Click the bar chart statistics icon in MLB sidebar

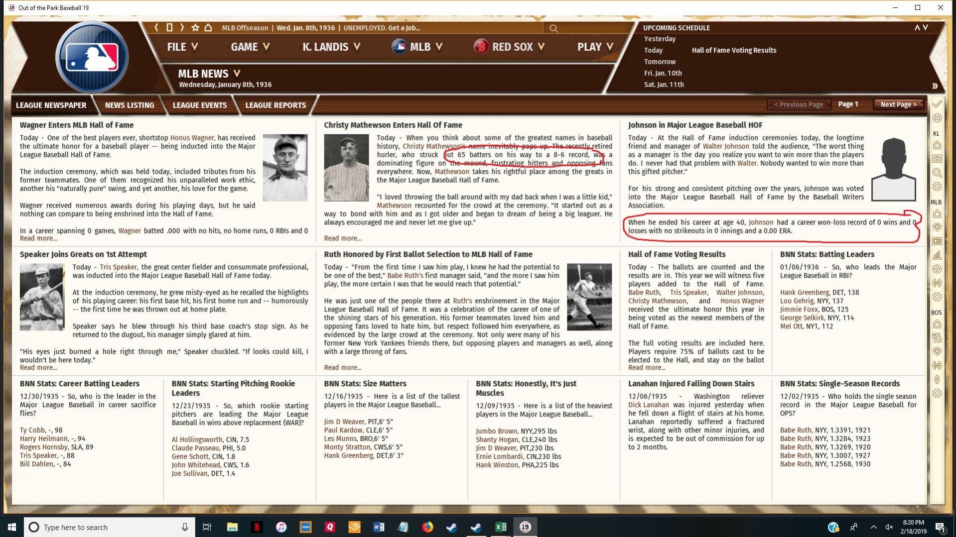937,255
